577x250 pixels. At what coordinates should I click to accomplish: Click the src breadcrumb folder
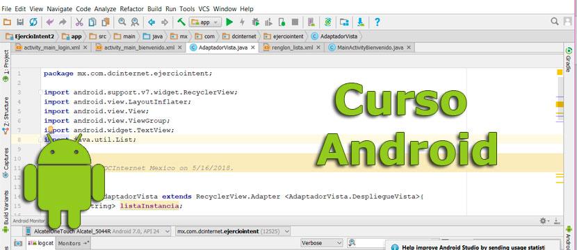click(x=99, y=36)
